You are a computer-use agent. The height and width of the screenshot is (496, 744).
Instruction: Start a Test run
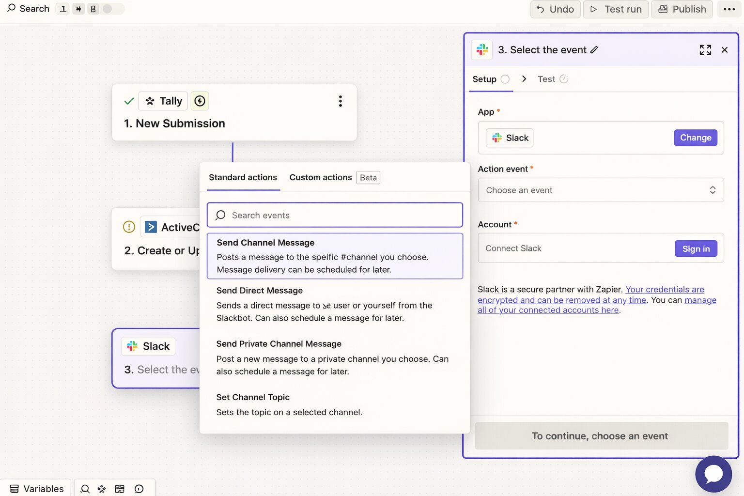tap(616, 9)
